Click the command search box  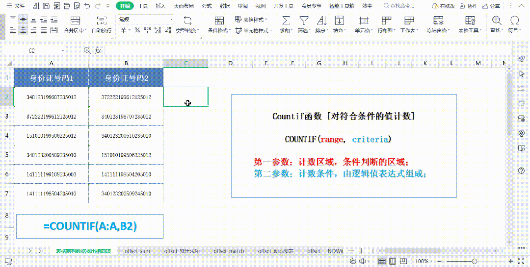point(399,6)
